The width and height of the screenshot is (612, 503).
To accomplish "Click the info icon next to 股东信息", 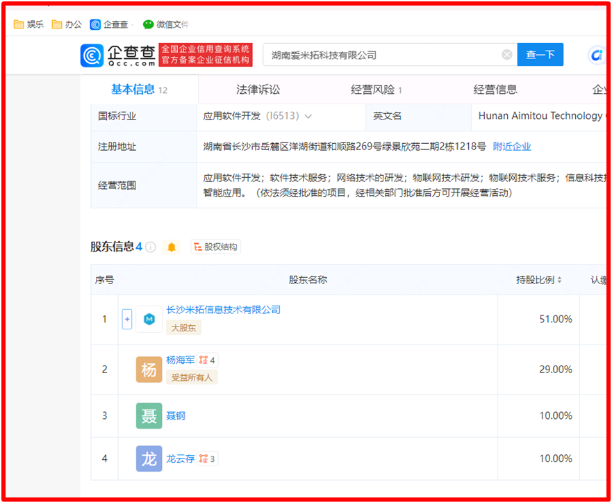I will coord(151,247).
